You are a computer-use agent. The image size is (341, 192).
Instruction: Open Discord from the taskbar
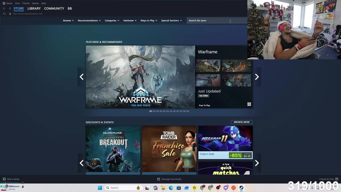[226, 188]
